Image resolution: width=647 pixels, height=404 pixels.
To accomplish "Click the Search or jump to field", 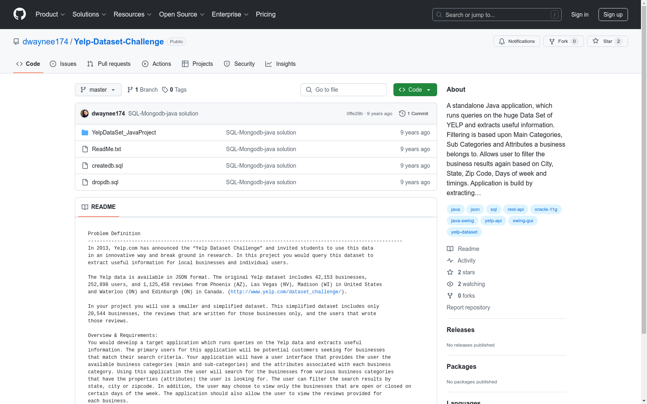I will [x=497, y=15].
